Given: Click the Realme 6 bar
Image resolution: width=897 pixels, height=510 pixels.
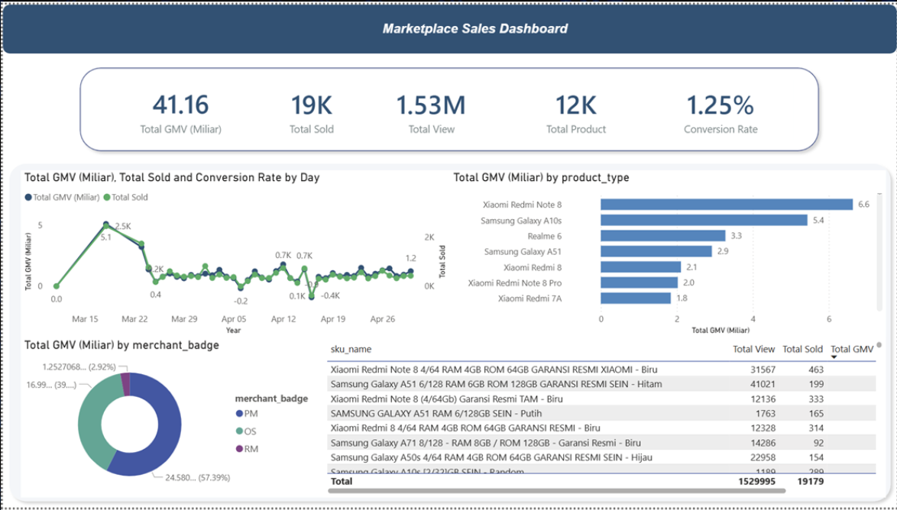Looking at the screenshot, I should click(663, 236).
